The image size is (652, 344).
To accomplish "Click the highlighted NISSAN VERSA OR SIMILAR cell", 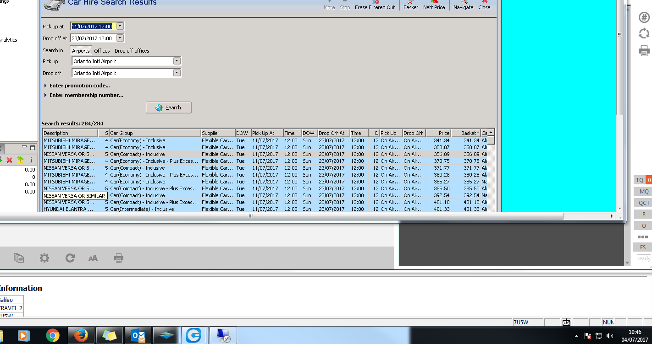I will (x=75, y=195).
